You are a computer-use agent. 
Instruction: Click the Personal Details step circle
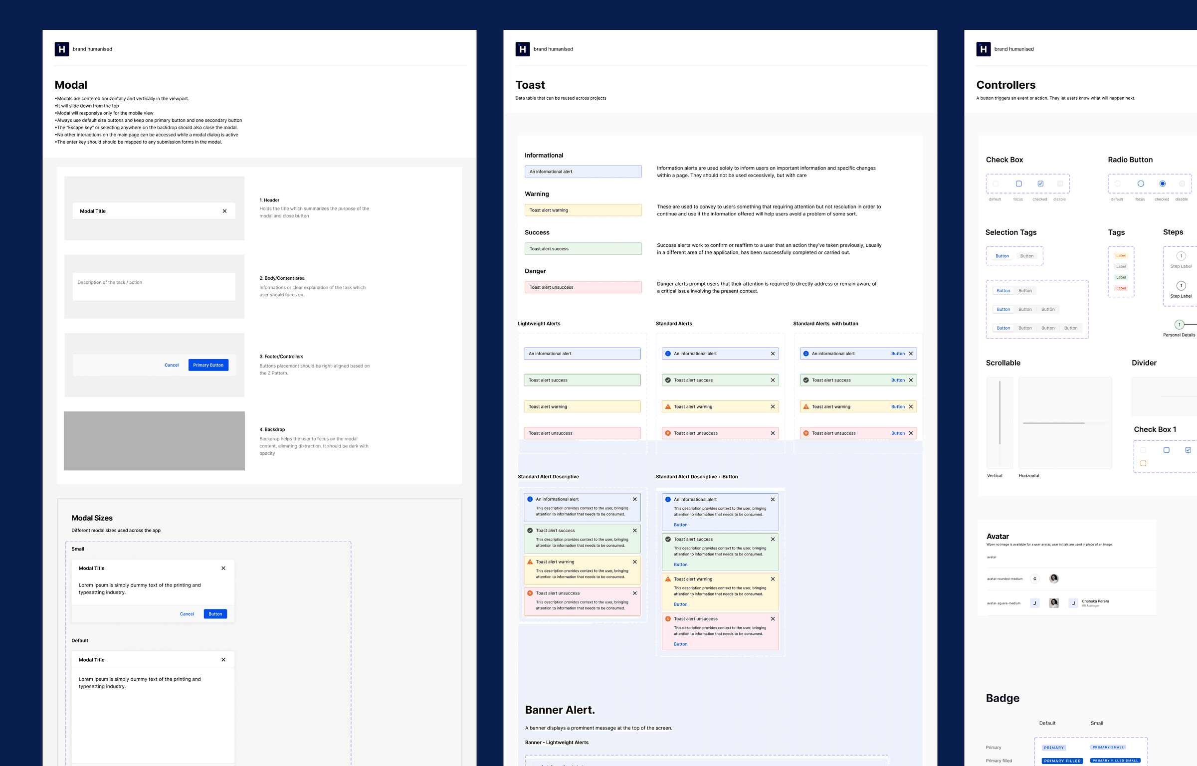click(x=1180, y=325)
